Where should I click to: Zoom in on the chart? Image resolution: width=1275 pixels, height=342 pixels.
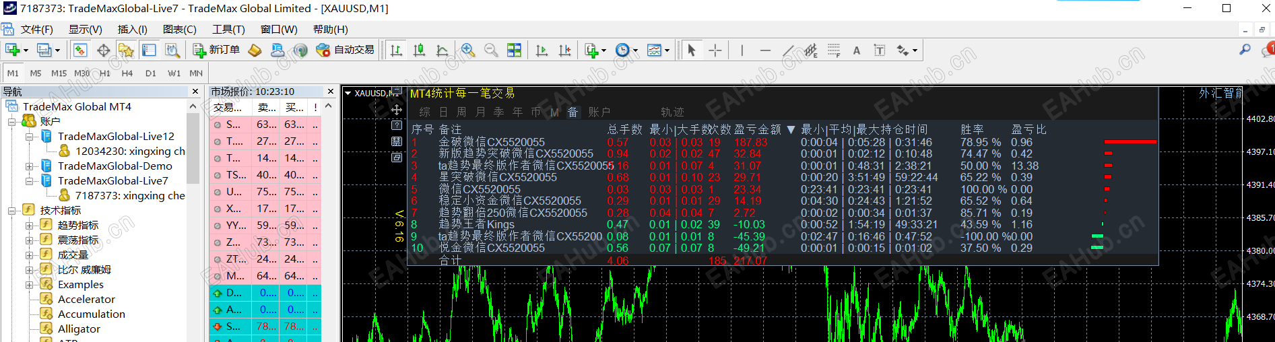click(x=467, y=50)
